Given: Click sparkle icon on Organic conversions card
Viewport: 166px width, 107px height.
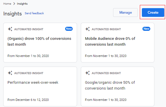Looking at the screenshot, I should coord(10,29).
